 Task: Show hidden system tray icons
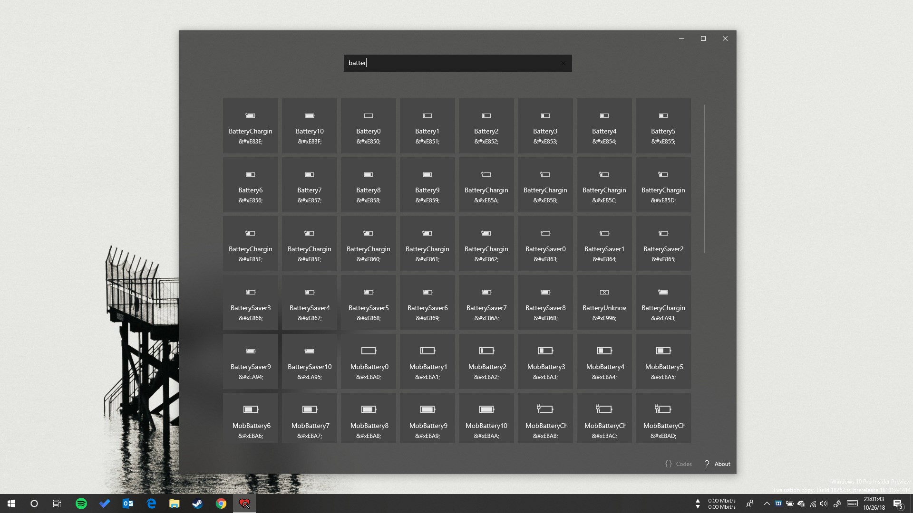coord(767,503)
